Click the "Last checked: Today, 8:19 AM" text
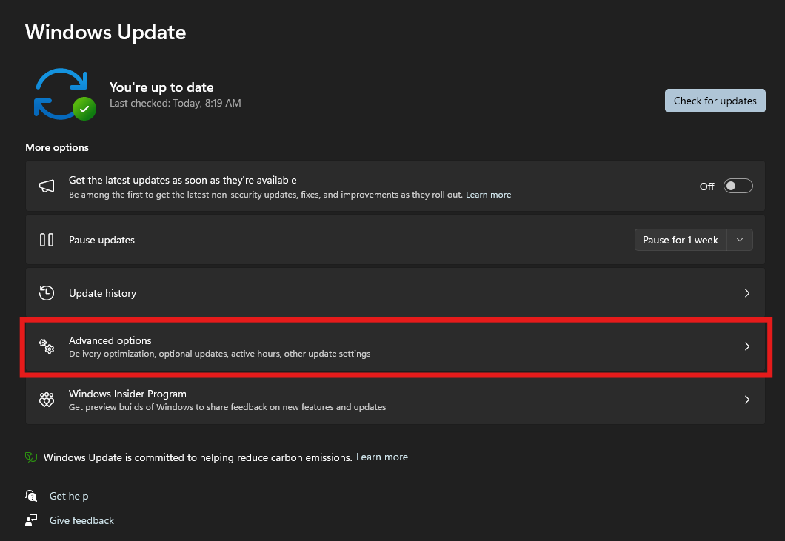Screen dimensions: 785x541 (176, 103)
